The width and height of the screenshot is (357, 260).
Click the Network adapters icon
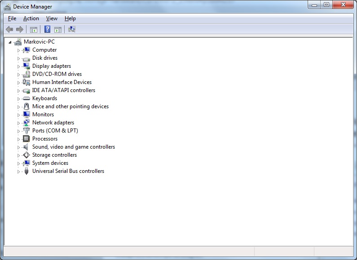click(26, 123)
